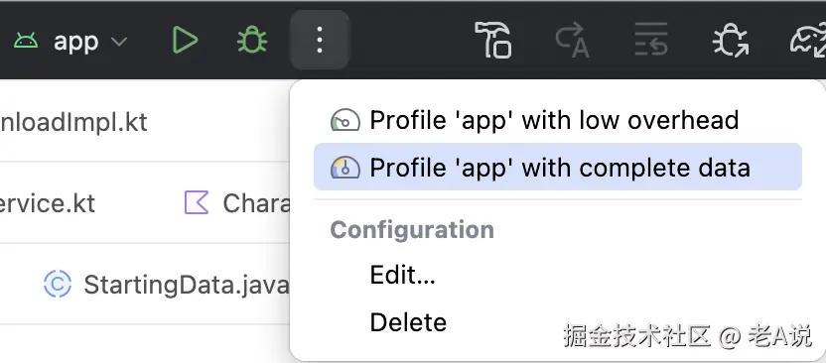The image size is (826, 363).
Task: Click the Kotlin file icon beside Chara tab
Action: pos(197,203)
